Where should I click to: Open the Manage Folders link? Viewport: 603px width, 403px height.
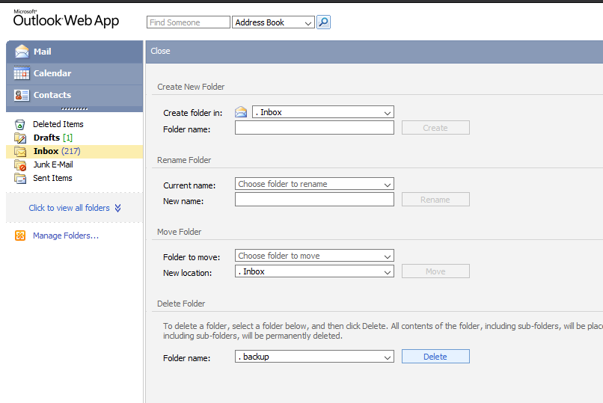pos(66,236)
